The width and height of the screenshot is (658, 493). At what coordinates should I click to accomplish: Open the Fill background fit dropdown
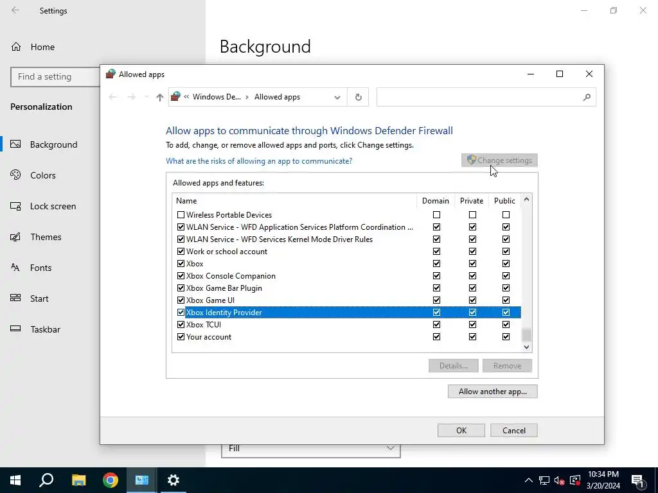311,448
